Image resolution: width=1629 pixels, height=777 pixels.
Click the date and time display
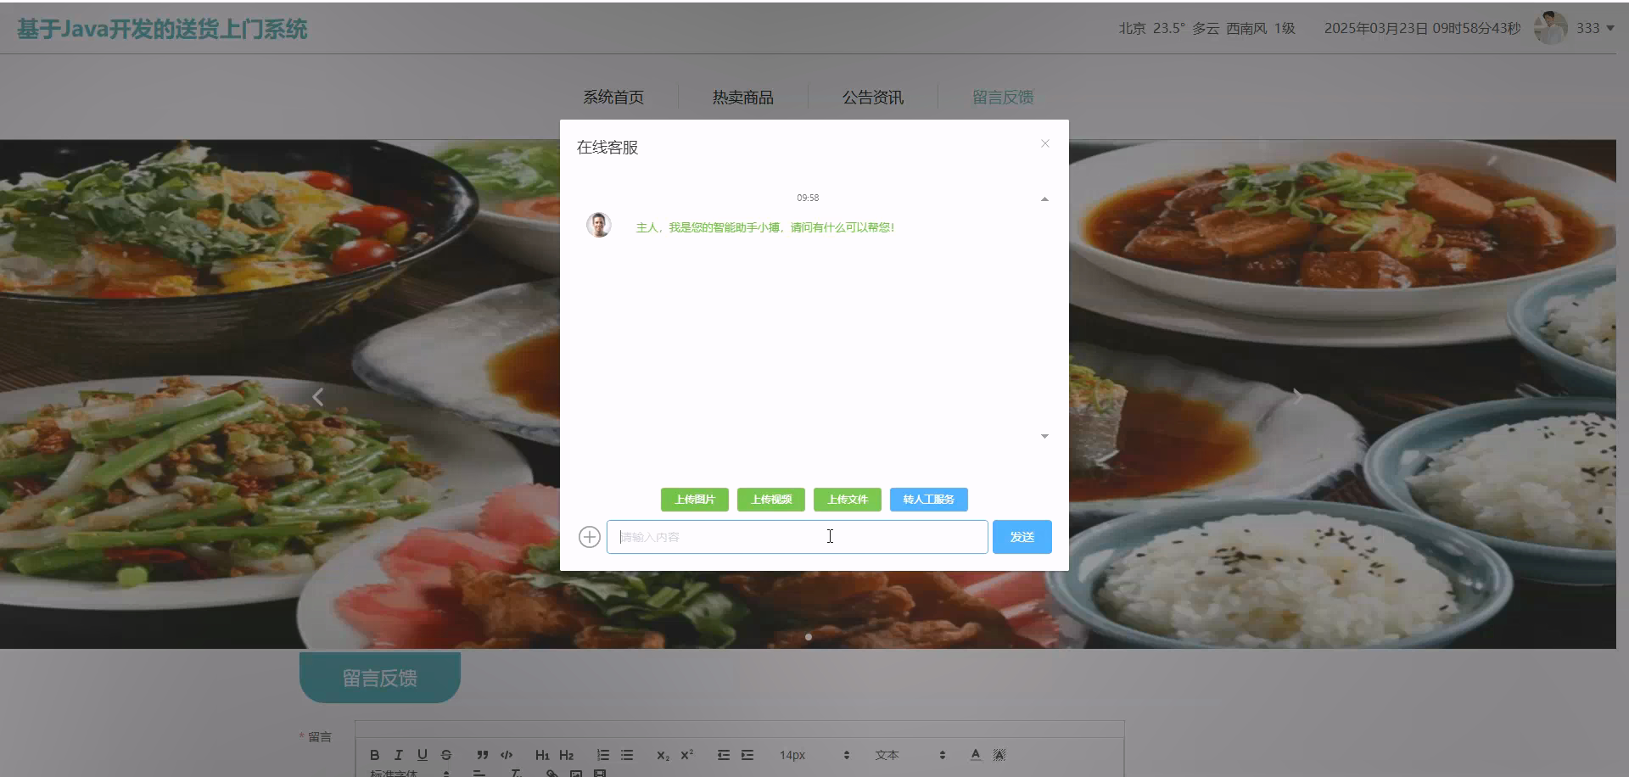click(x=1422, y=28)
